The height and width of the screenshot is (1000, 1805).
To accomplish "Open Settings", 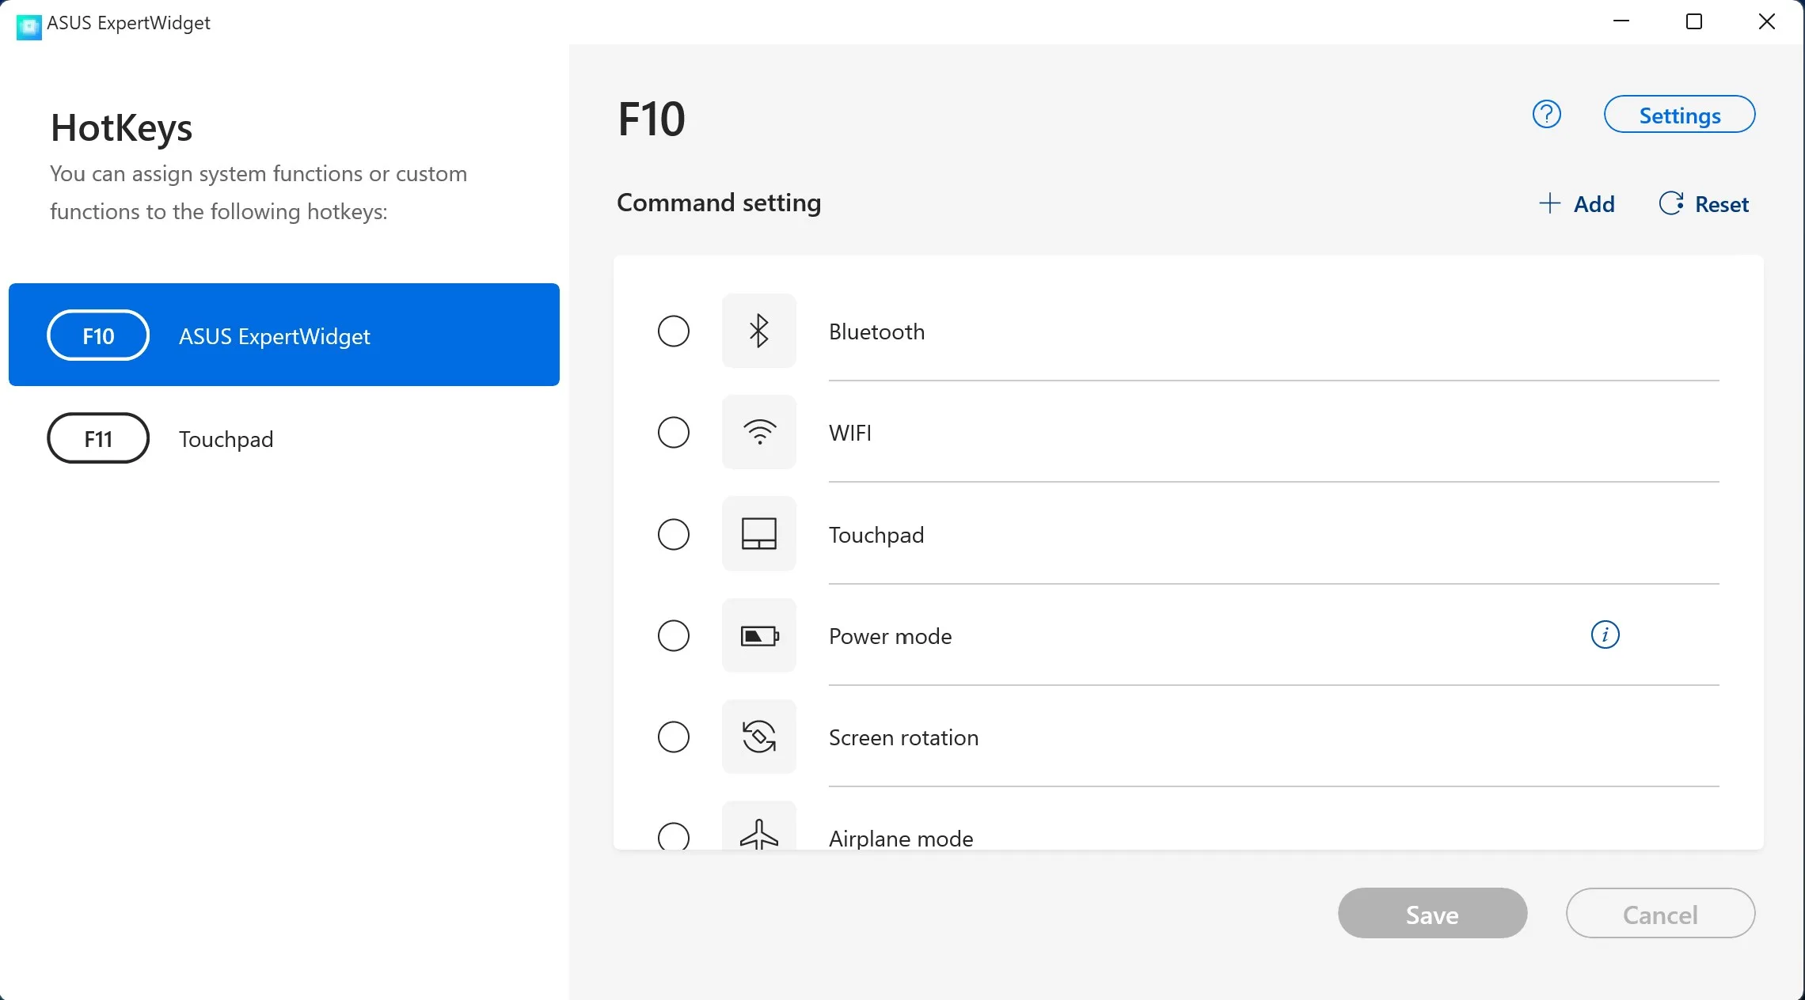I will [1679, 115].
